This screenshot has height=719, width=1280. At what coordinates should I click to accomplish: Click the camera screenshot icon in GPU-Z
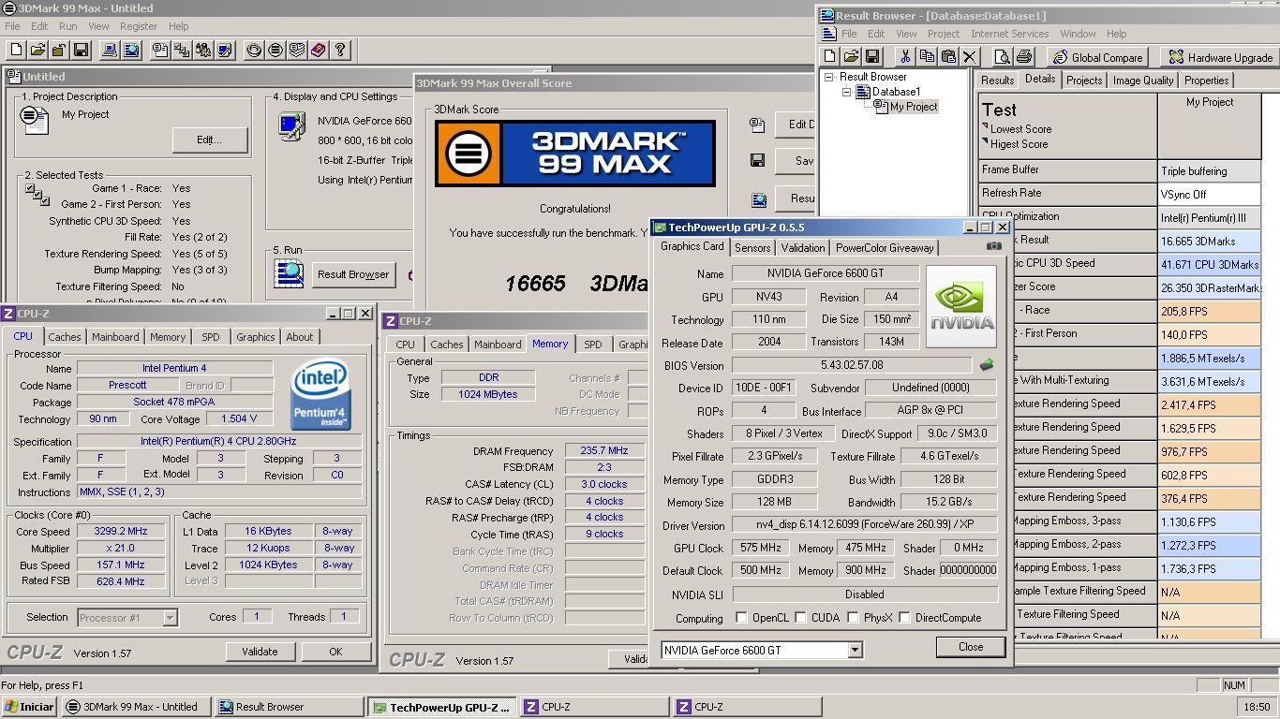994,246
